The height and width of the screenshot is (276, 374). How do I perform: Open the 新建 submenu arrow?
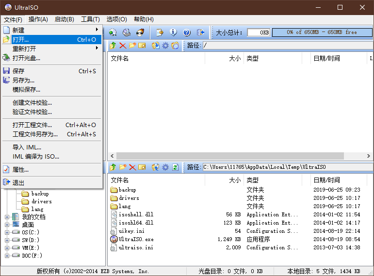coord(97,29)
